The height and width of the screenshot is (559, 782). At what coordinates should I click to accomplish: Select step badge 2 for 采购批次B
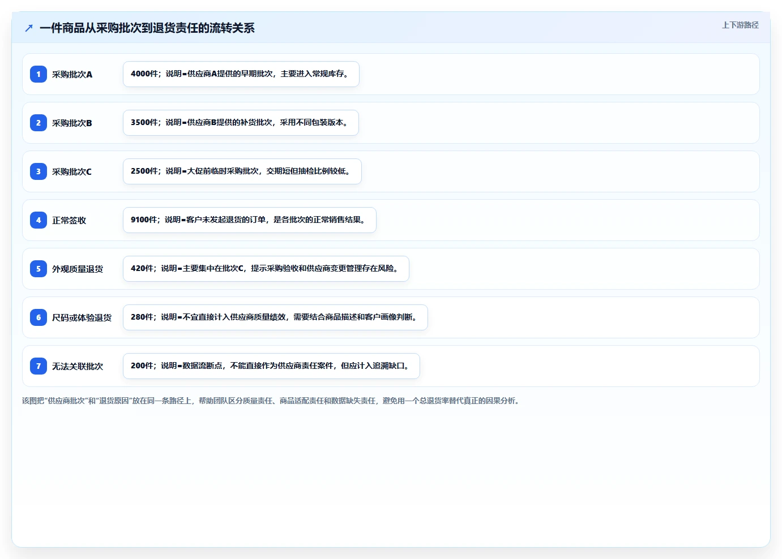(x=39, y=123)
